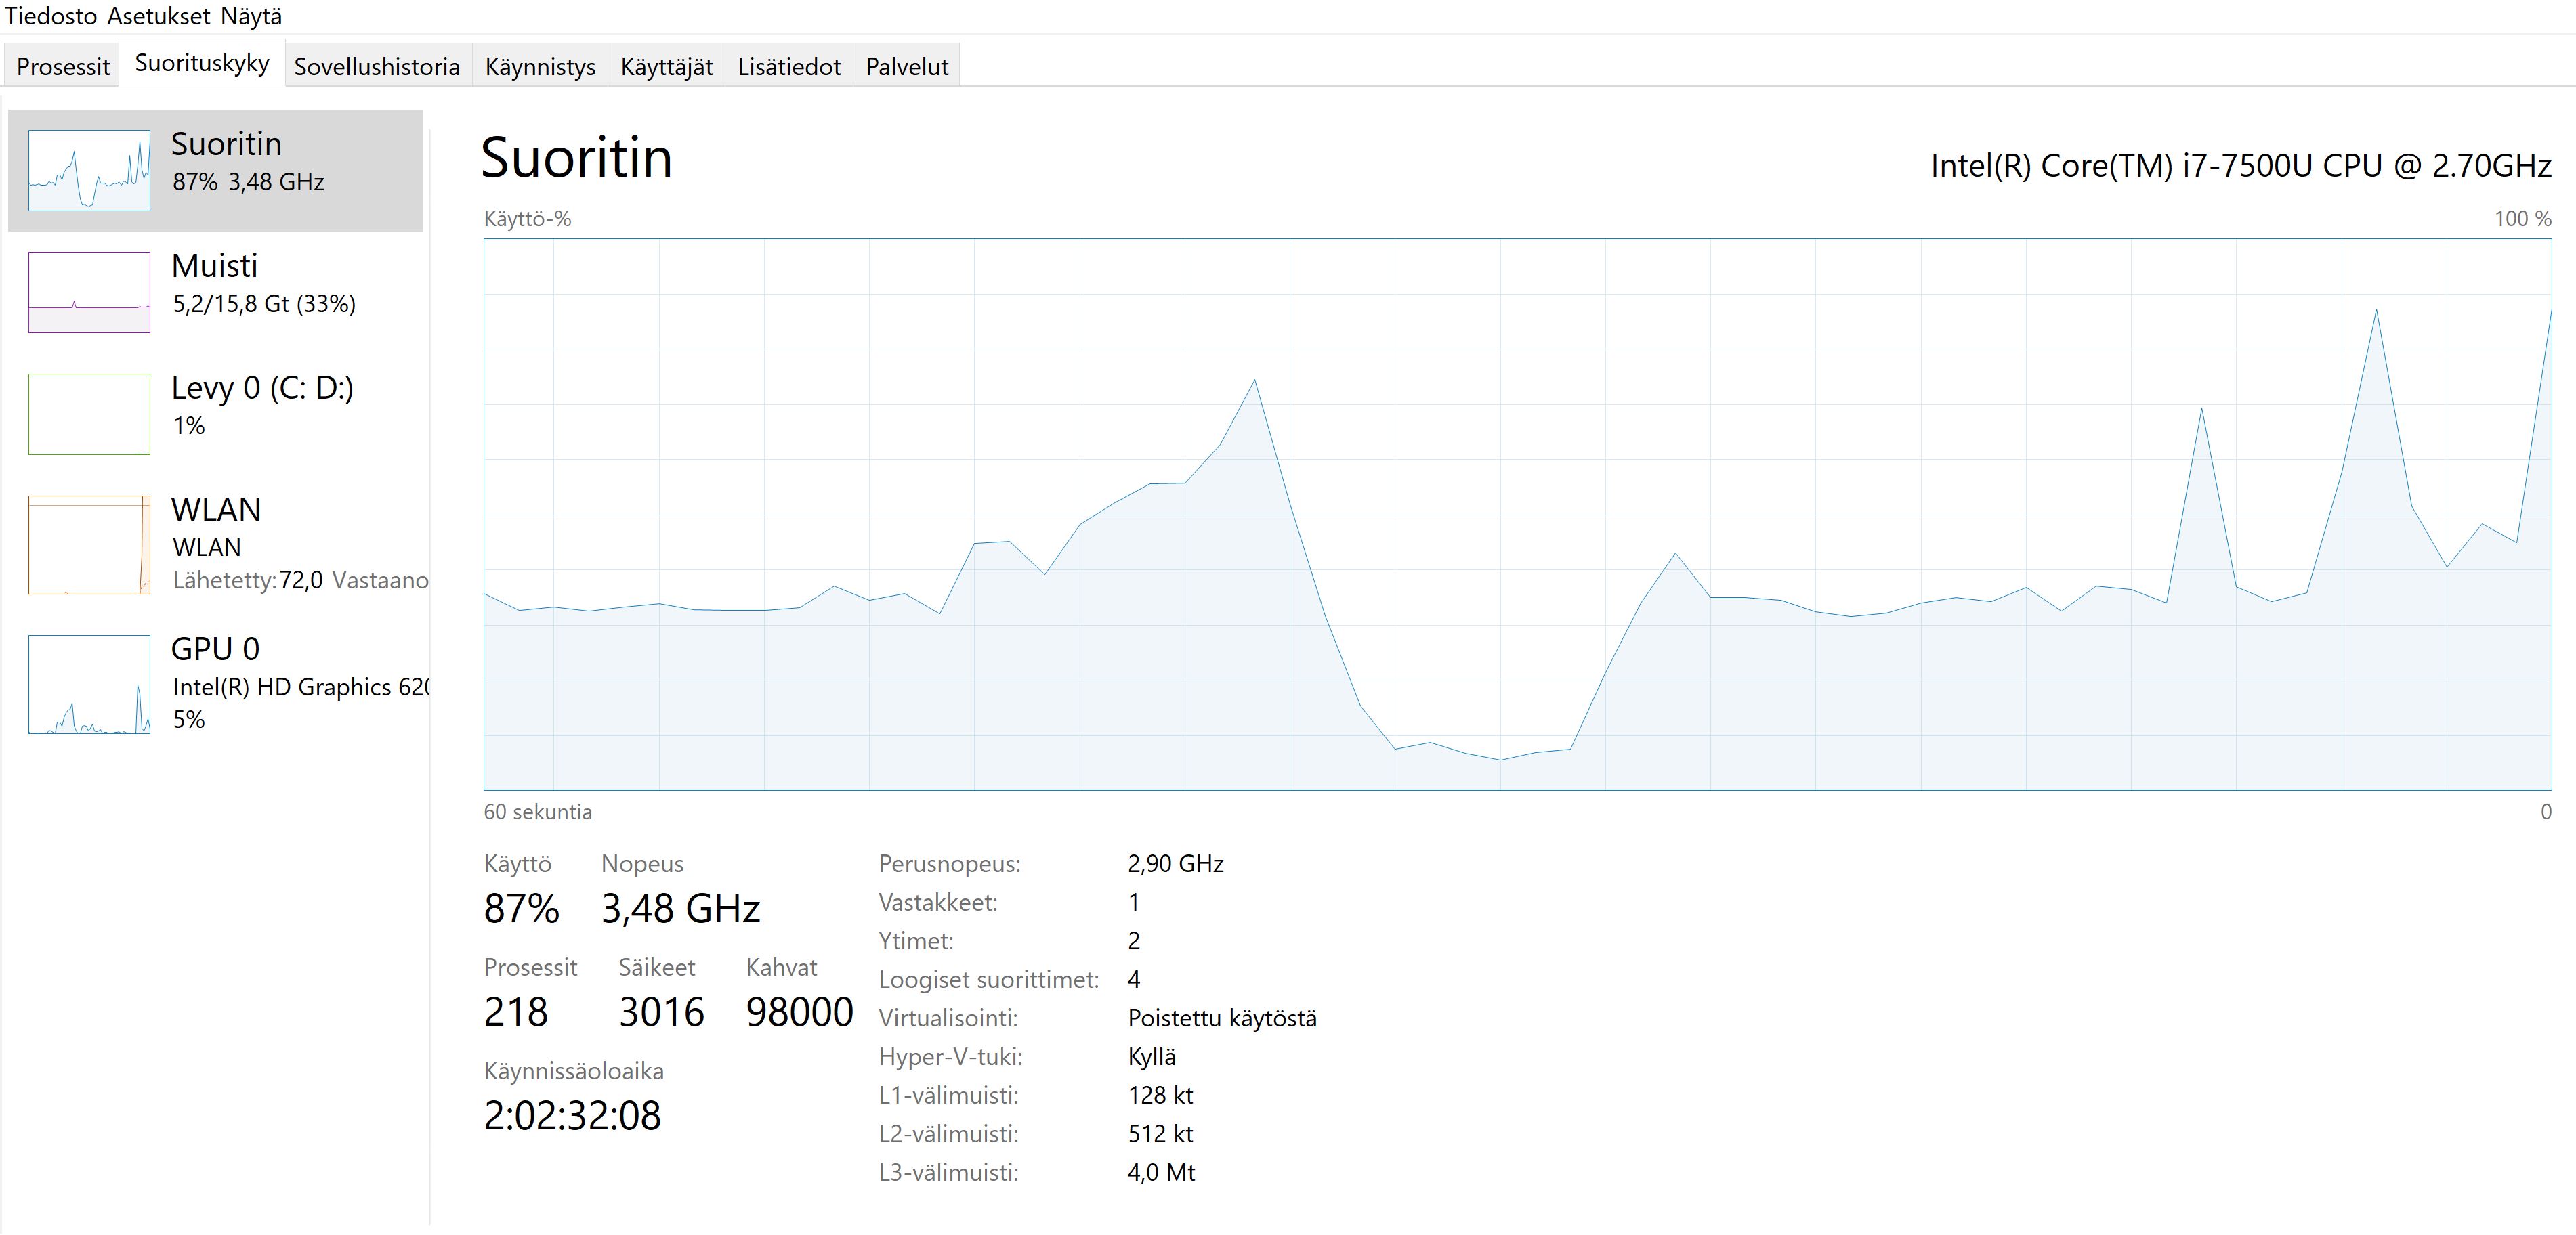Click the Muisti memory mini graph thumbnail
Viewport: 2576px width, 1235px height.
tap(89, 292)
